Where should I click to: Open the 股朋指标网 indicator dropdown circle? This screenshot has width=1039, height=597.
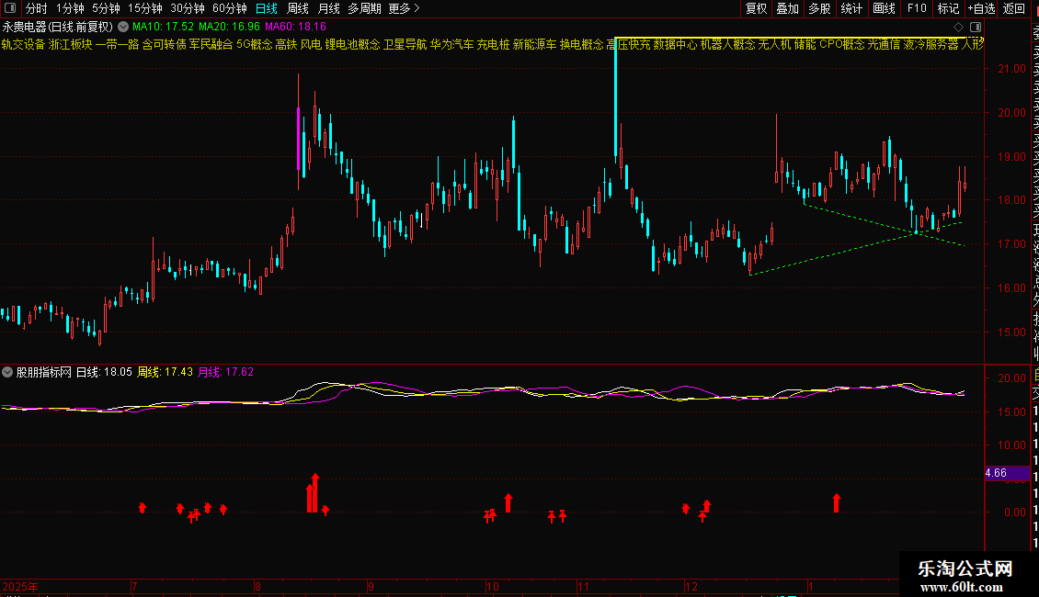(x=7, y=372)
